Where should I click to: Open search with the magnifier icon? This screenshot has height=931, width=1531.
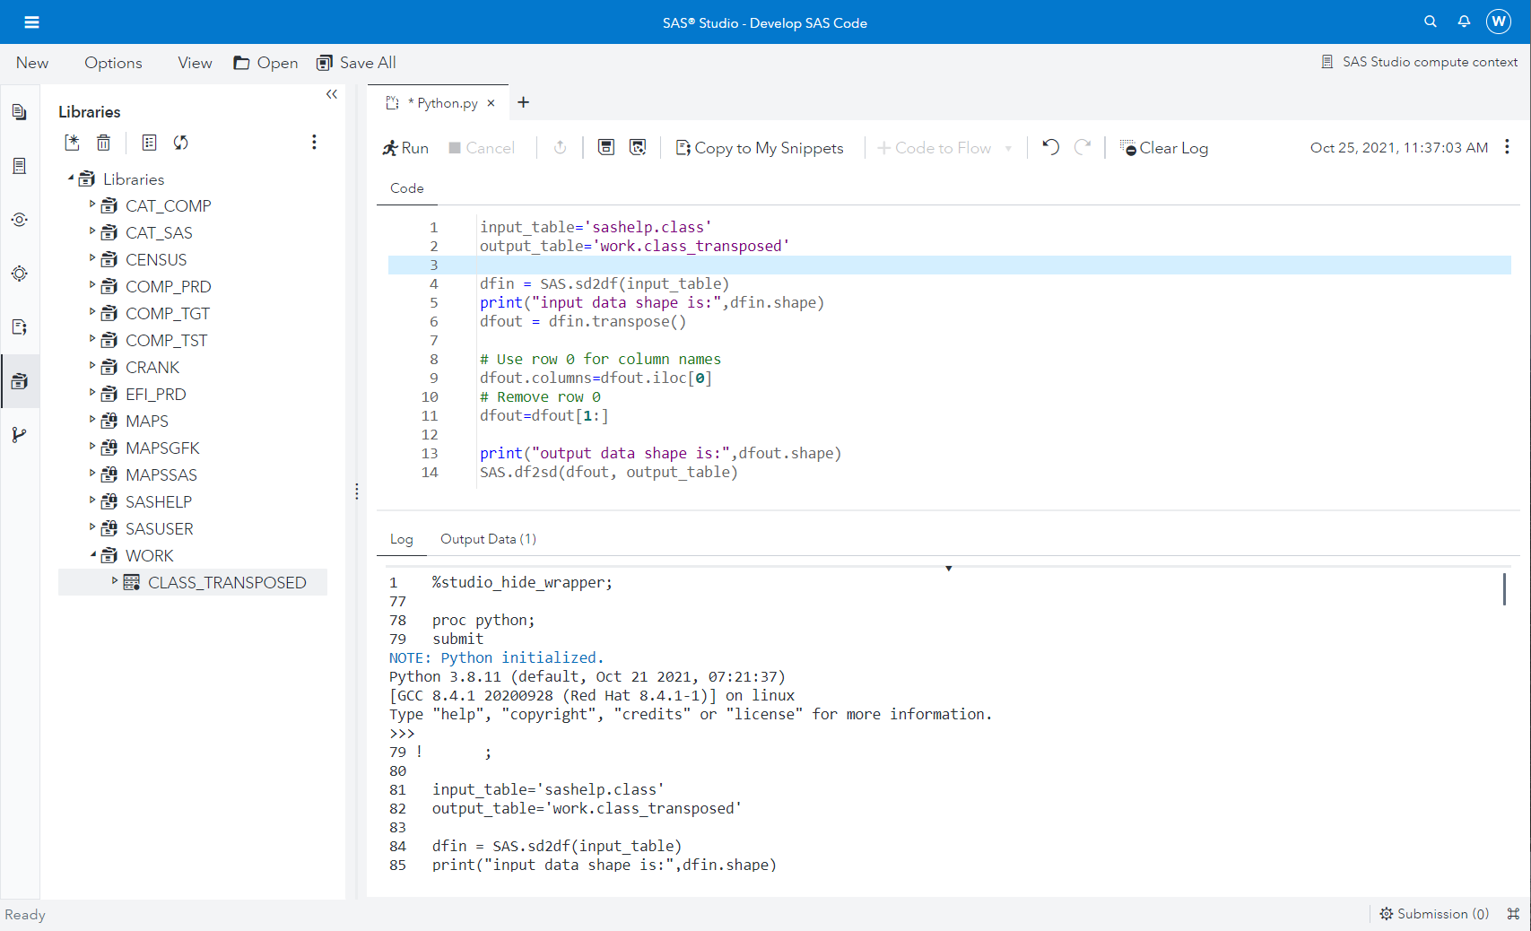(x=1431, y=22)
